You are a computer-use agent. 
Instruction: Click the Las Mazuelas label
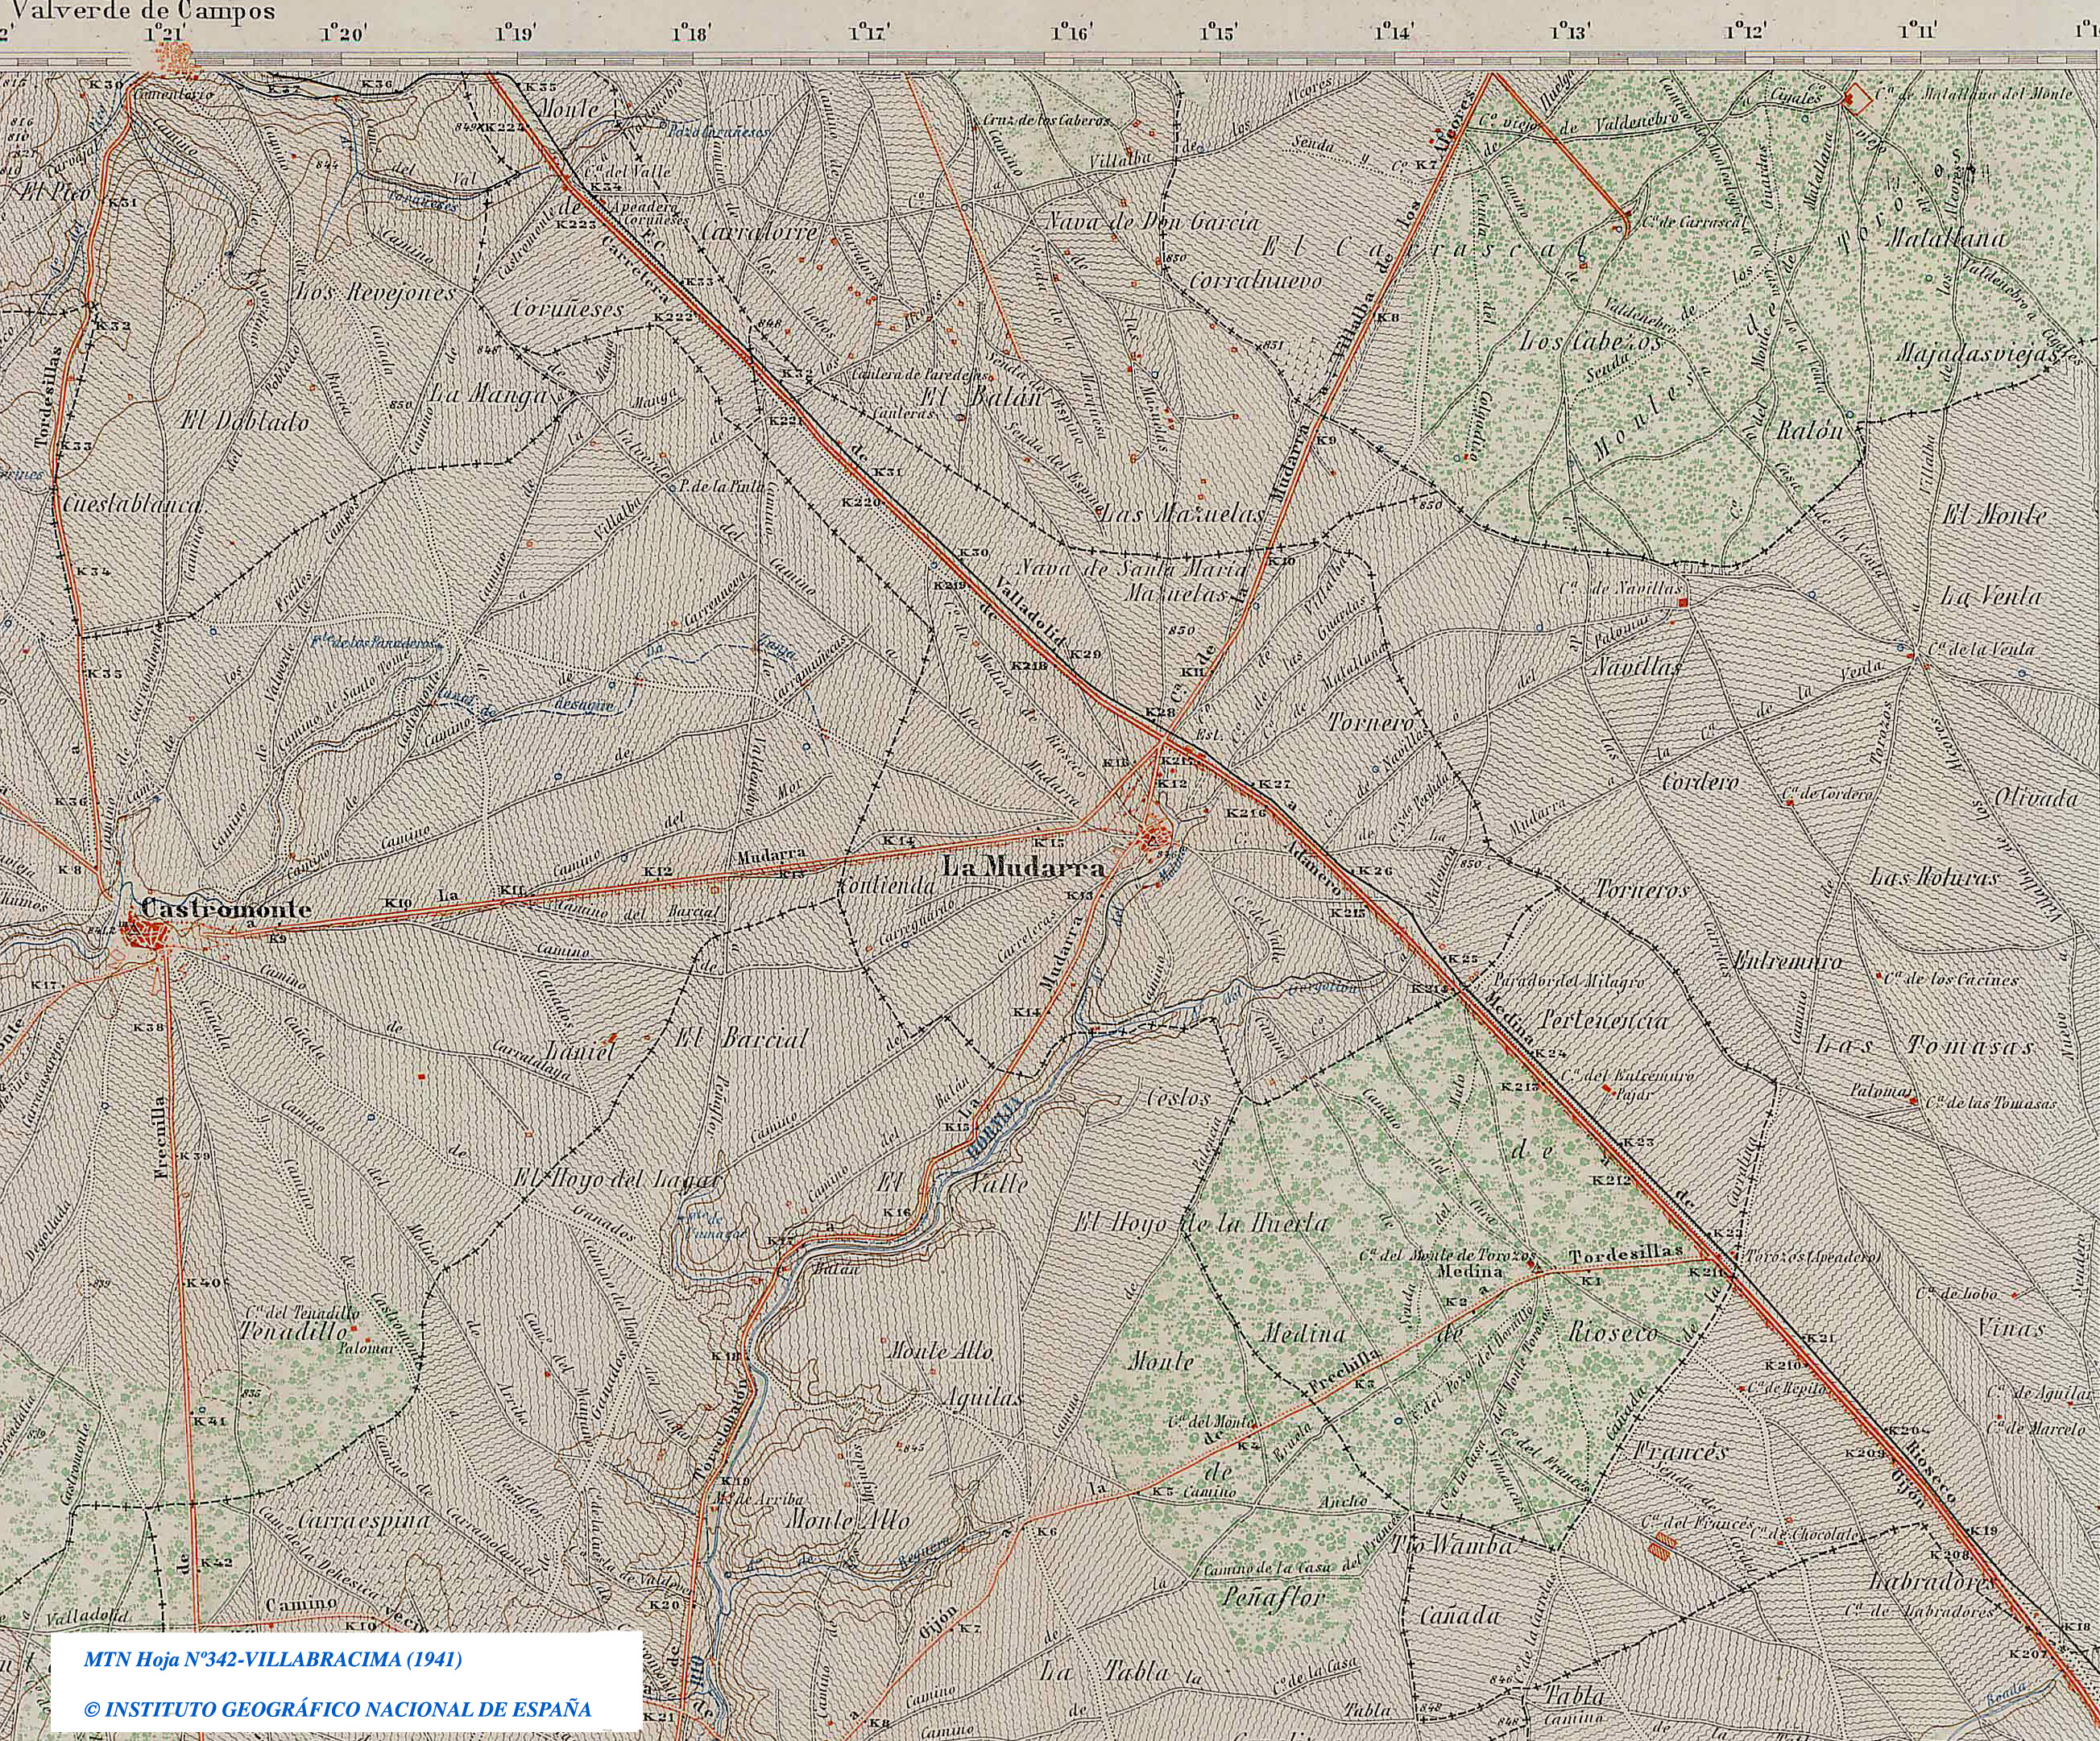pyautogui.click(x=1181, y=515)
